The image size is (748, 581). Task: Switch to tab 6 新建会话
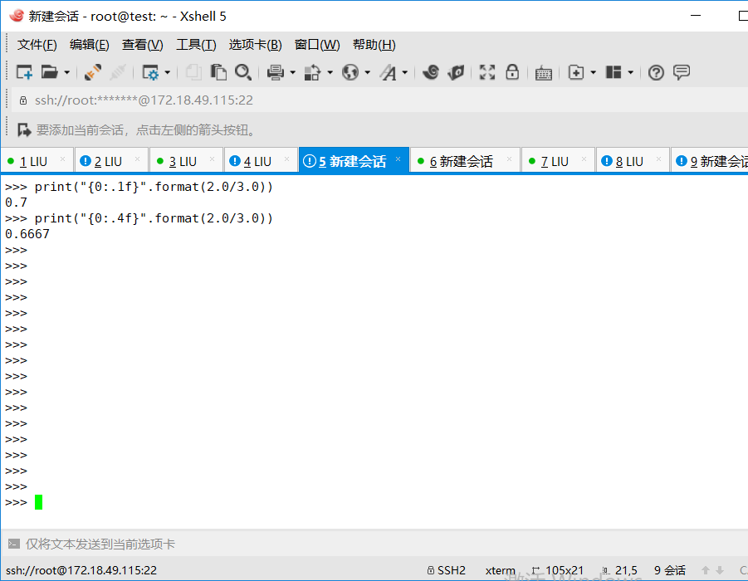click(465, 161)
